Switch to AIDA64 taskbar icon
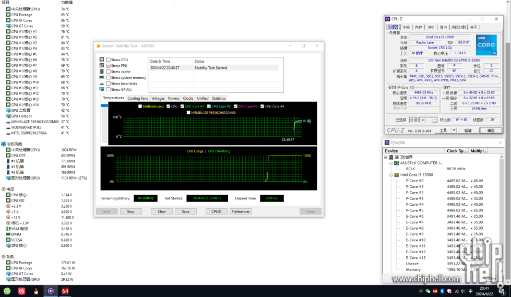 (65, 291)
